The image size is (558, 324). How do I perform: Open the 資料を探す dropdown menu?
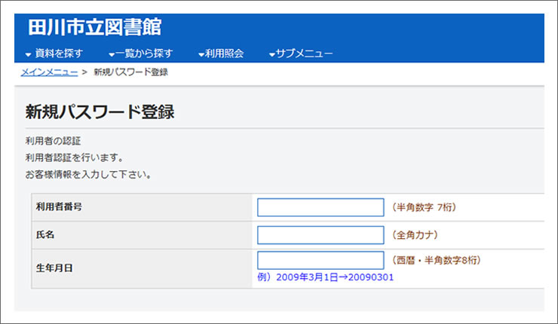(x=54, y=53)
